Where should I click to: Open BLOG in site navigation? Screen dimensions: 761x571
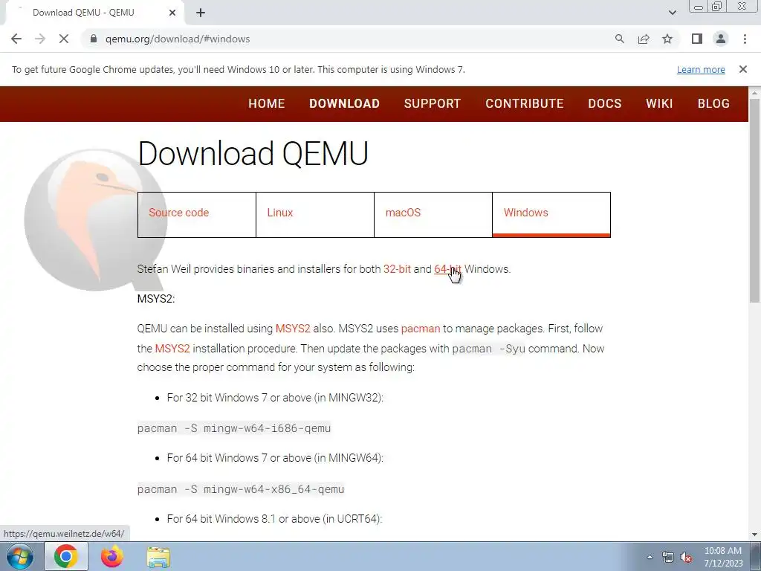pyautogui.click(x=713, y=103)
